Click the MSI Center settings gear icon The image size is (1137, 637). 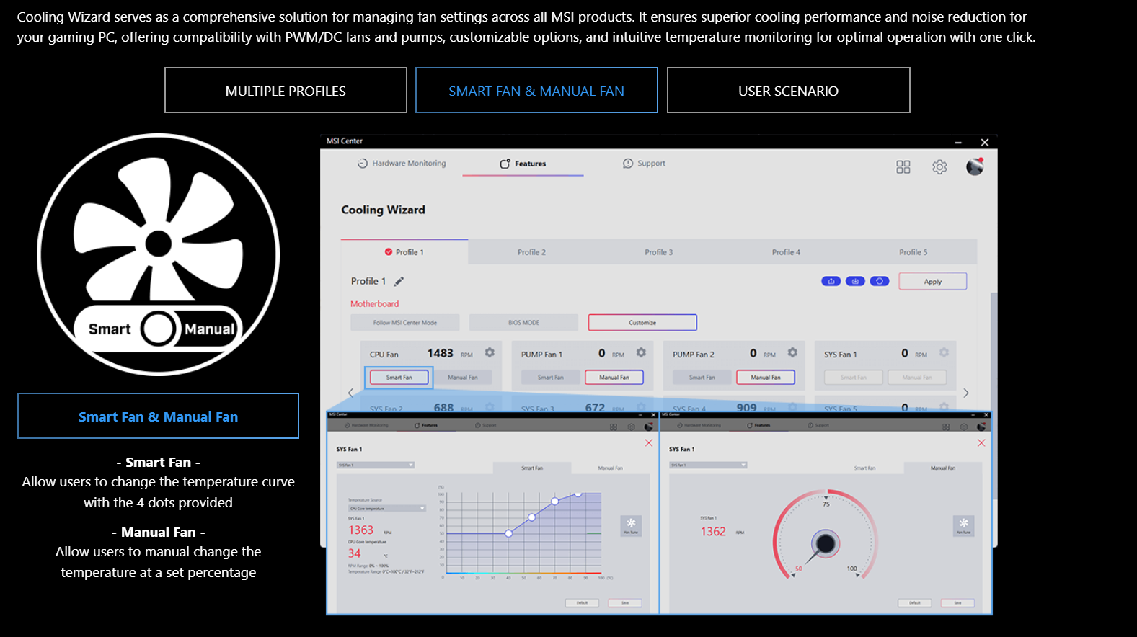pos(939,167)
